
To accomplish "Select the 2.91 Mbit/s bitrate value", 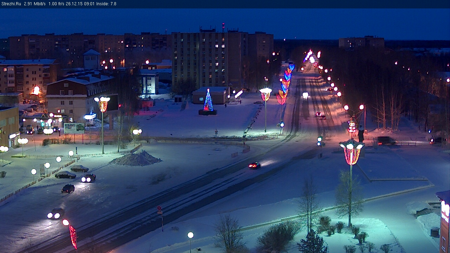I will tap(35, 4).
